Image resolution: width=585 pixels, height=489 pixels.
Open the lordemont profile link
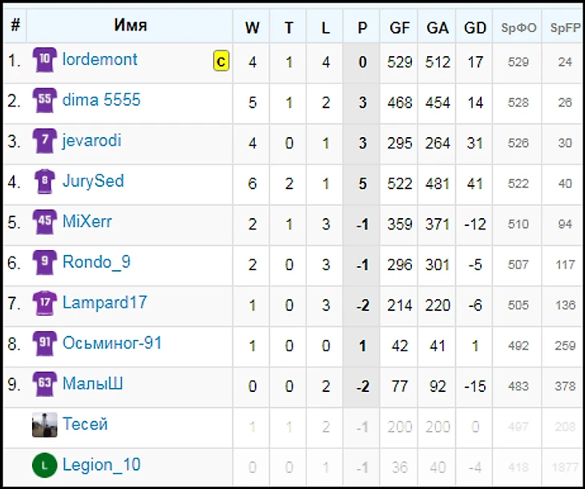coord(100,59)
